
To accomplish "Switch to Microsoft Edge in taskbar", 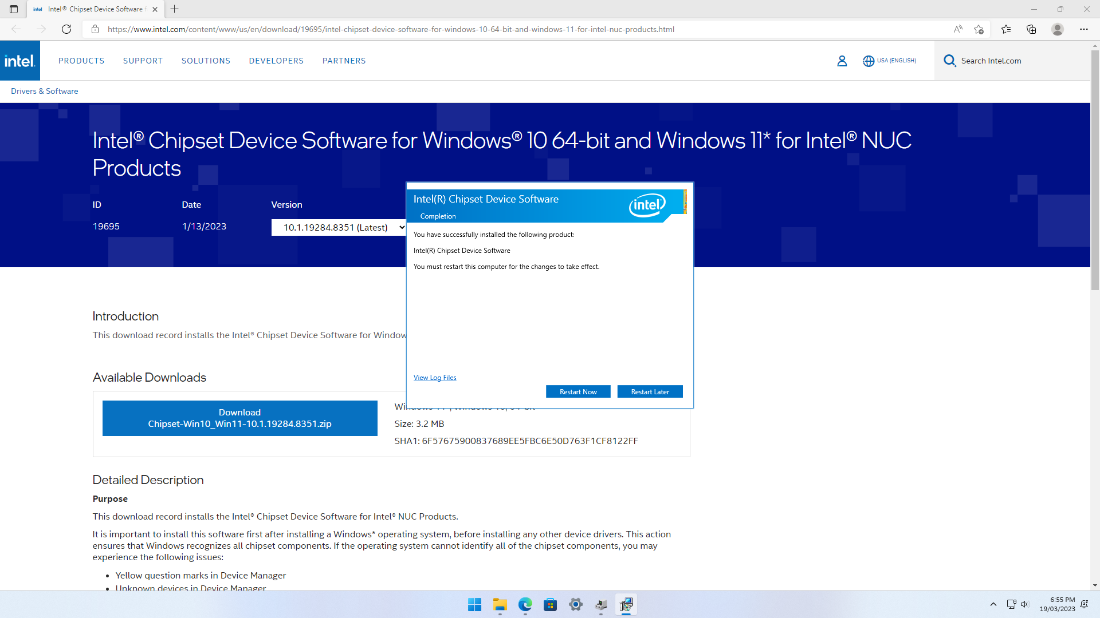I will point(525,605).
